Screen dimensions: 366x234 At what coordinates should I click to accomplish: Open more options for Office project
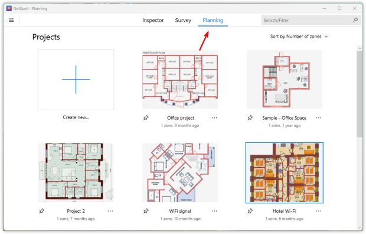214,118
